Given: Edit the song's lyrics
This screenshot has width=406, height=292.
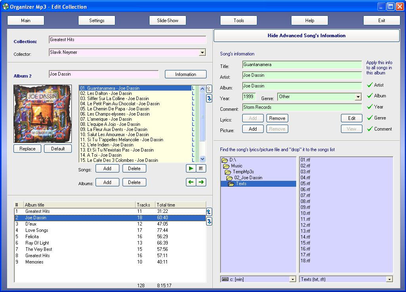Looking at the screenshot, I should tap(351, 118).
